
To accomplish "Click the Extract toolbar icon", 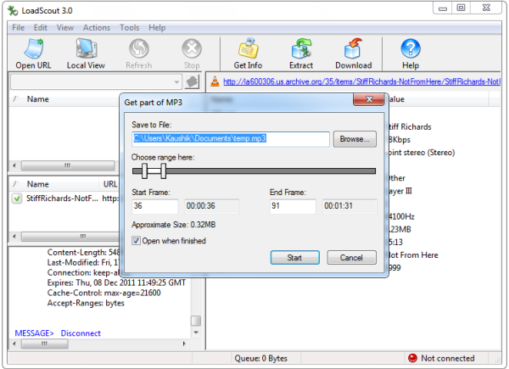I will (301, 54).
